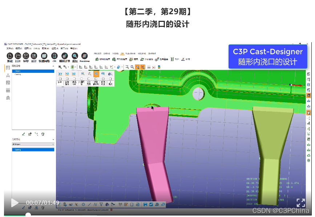The height and width of the screenshot is (217, 315).
Task: Open the CAD menu
Action: [36, 48]
